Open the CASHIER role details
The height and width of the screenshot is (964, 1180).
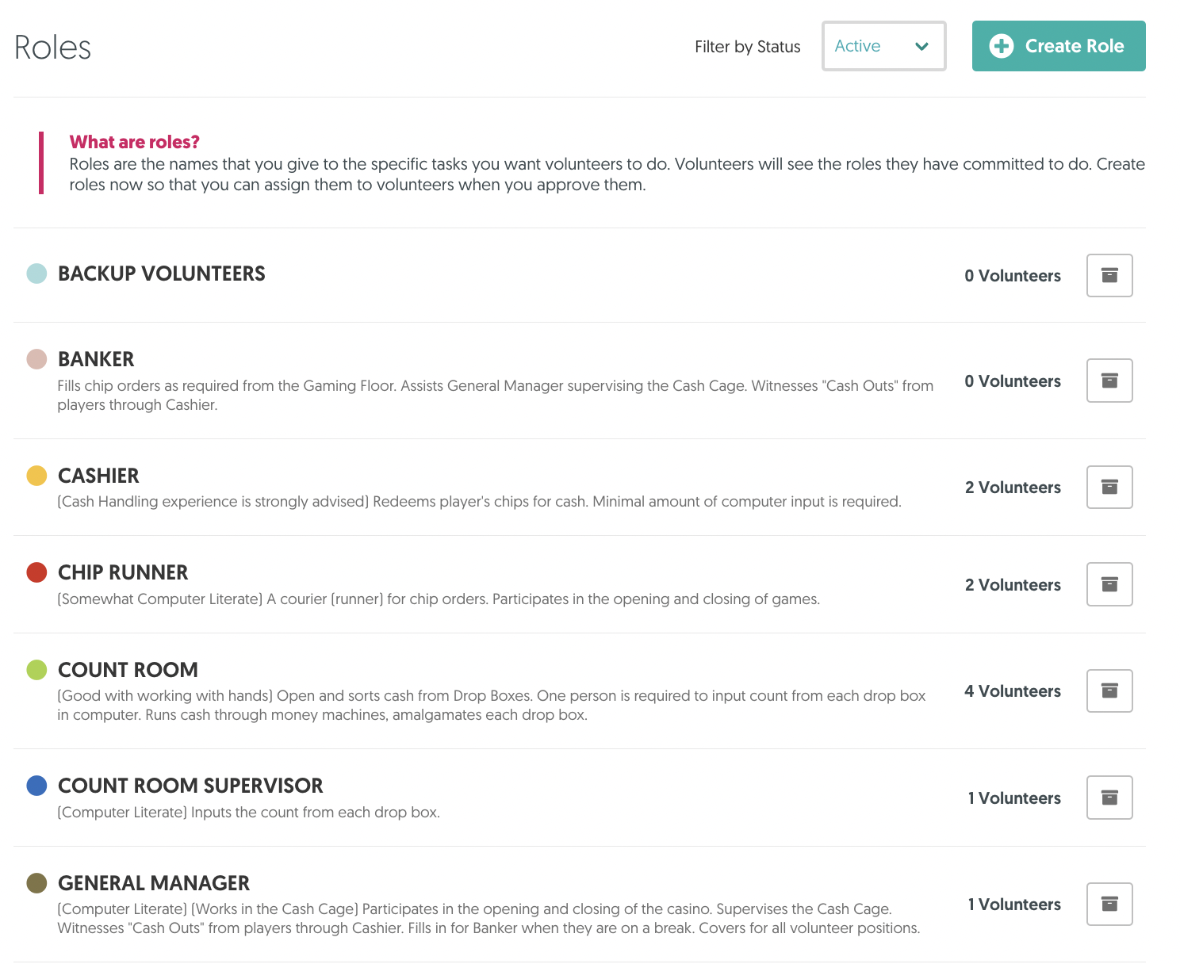[x=98, y=476]
